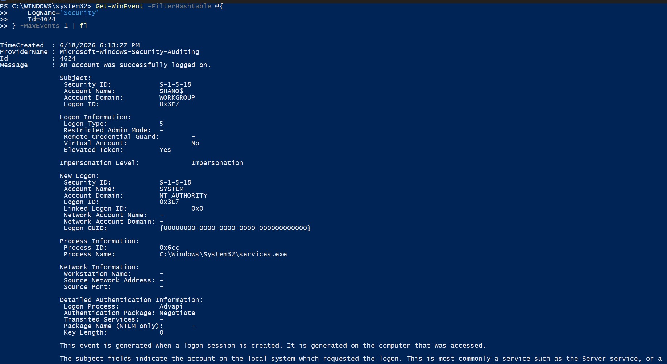Click the -FilterHashtable parameter

pyautogui.click(x=179, y=6)
